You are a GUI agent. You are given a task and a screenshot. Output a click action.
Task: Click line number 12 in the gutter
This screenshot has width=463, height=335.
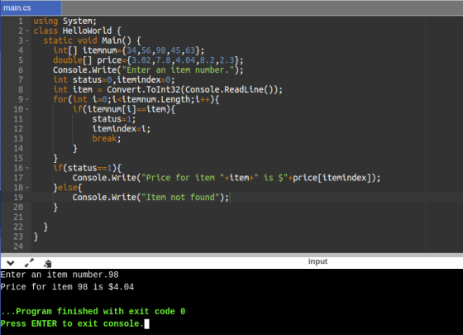[18, 128]
